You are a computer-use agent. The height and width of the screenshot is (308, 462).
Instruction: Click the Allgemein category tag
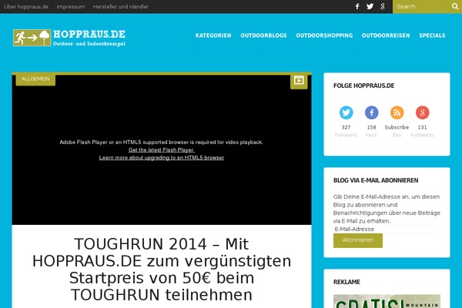coord(35,79)
